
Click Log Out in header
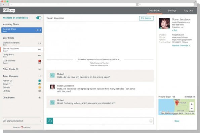click(x=188, y=11)
